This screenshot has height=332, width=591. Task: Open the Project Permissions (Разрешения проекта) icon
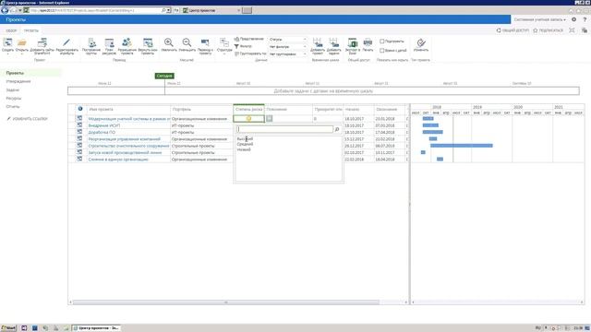coord(127,45)
